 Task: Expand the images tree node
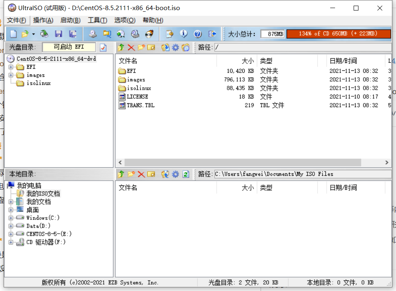(x=11, y=75)
